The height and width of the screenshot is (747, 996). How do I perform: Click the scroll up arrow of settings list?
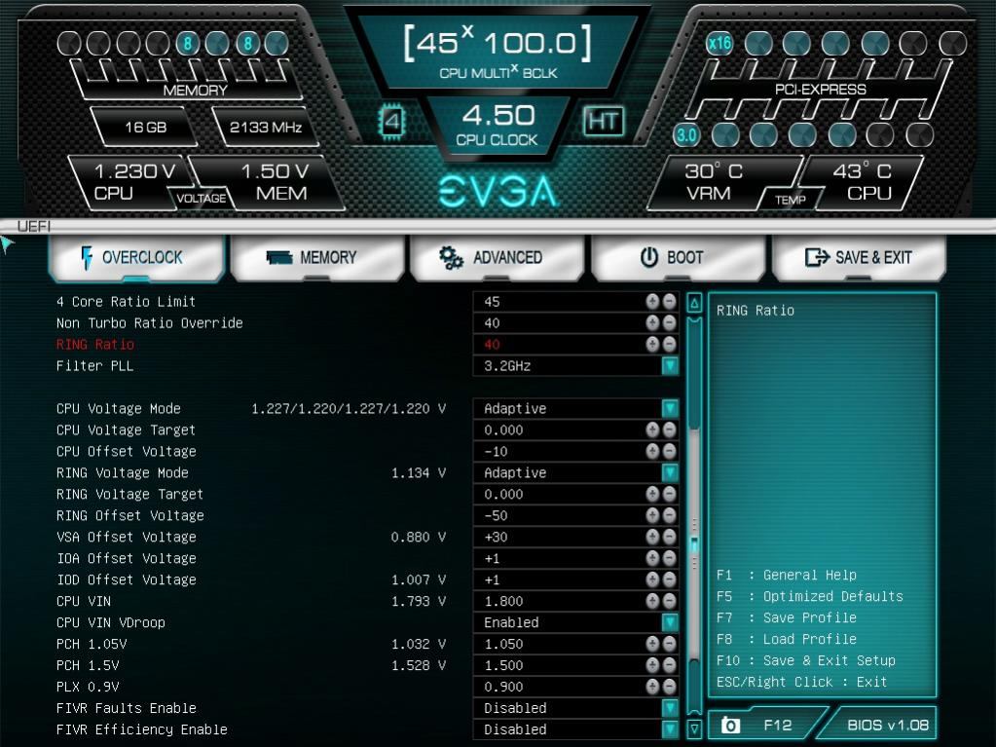(x=694, y=303)
